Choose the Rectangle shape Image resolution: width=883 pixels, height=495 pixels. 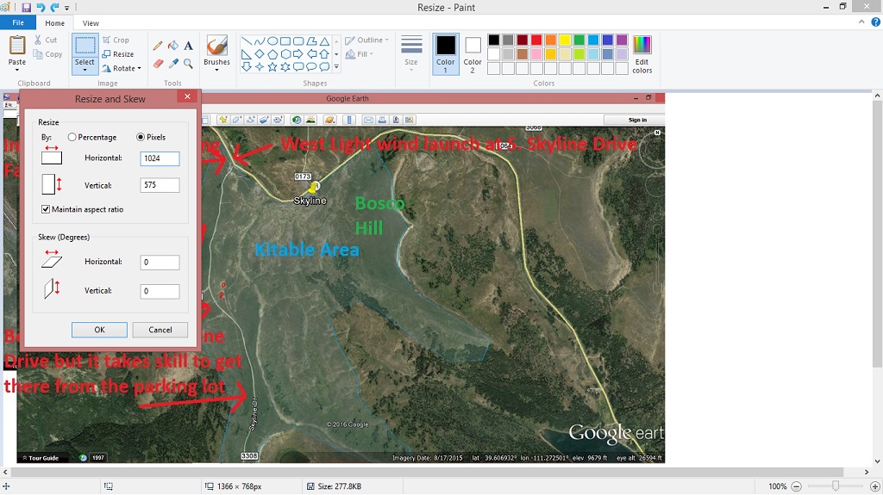tap(285, 41)
